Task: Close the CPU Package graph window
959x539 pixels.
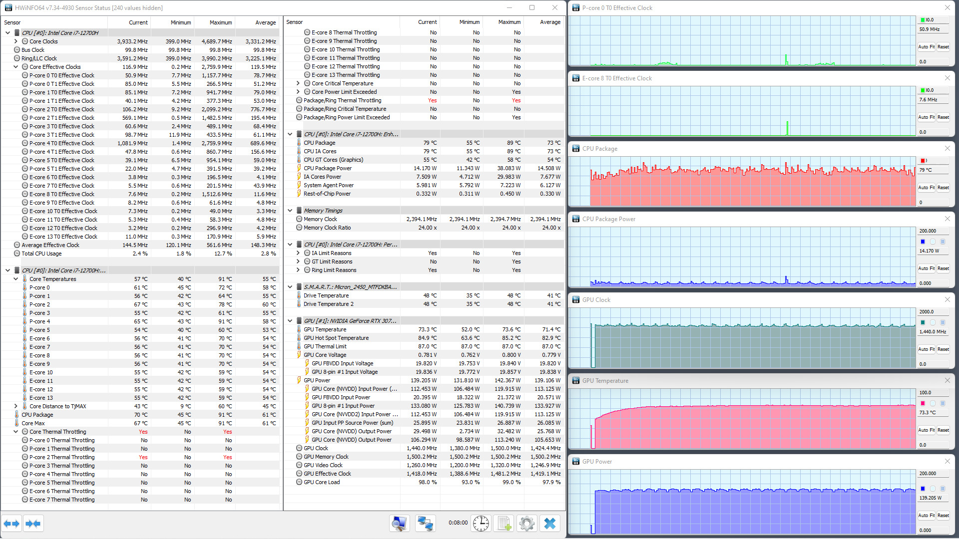Action: click(x=947, y=149)
